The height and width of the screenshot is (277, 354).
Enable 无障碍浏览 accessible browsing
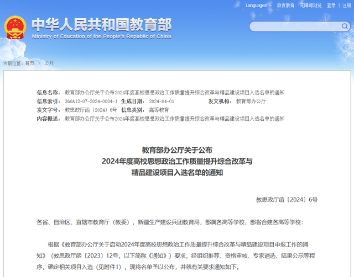[310, 6]
